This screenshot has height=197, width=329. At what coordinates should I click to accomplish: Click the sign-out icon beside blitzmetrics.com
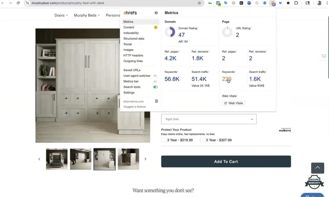click(156, 101)
